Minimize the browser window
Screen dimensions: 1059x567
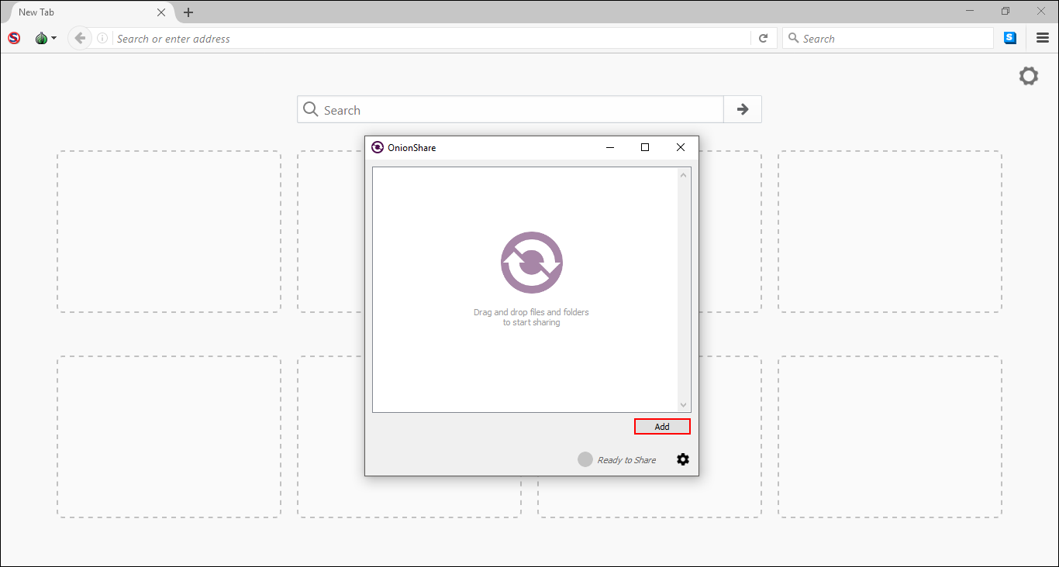point(970,11)
